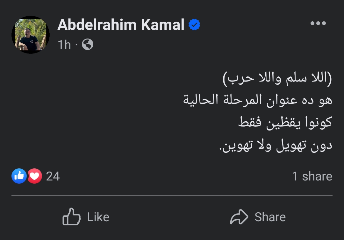Click the blue verified badge
Screen dimensions: 344x240
[194, 25]
